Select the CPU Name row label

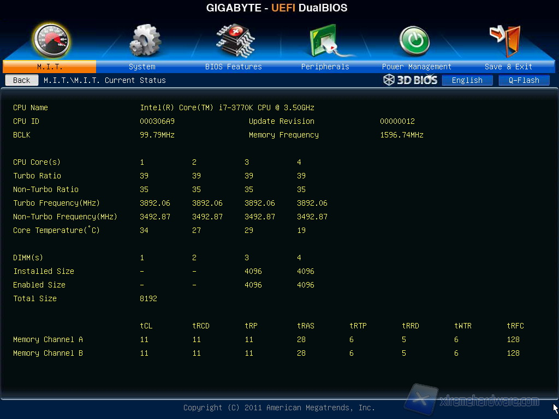click(31, 107)
